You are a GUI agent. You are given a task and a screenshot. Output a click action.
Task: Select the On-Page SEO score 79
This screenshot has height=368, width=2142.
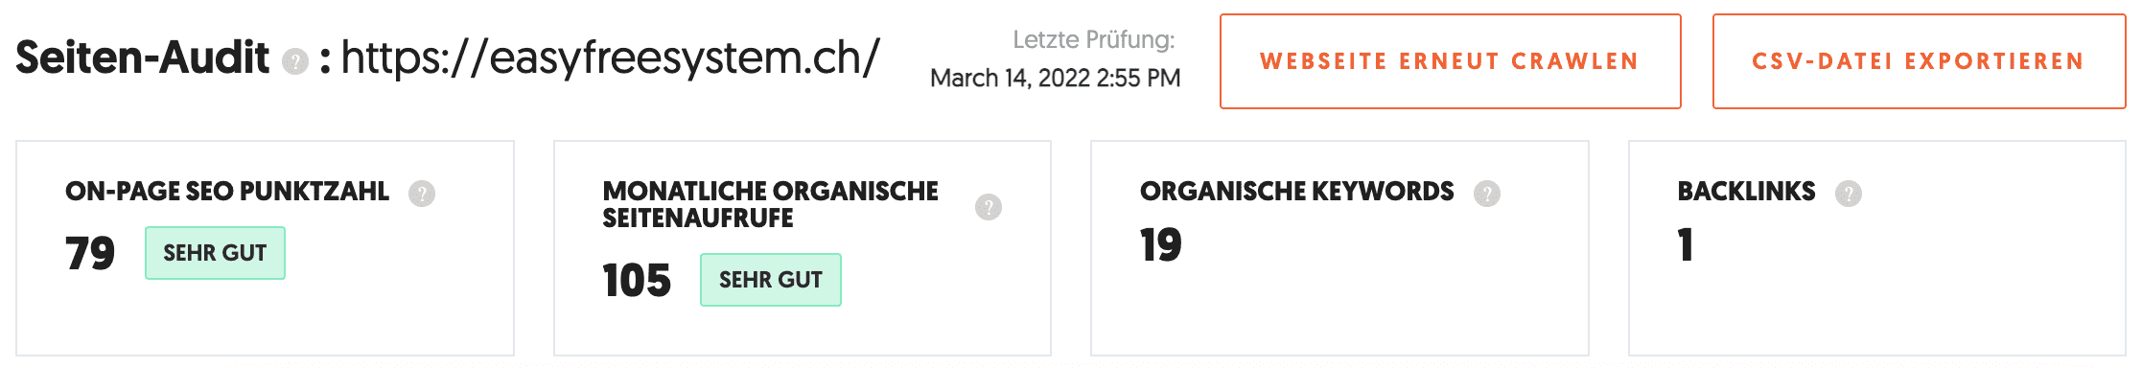(90, 253)
